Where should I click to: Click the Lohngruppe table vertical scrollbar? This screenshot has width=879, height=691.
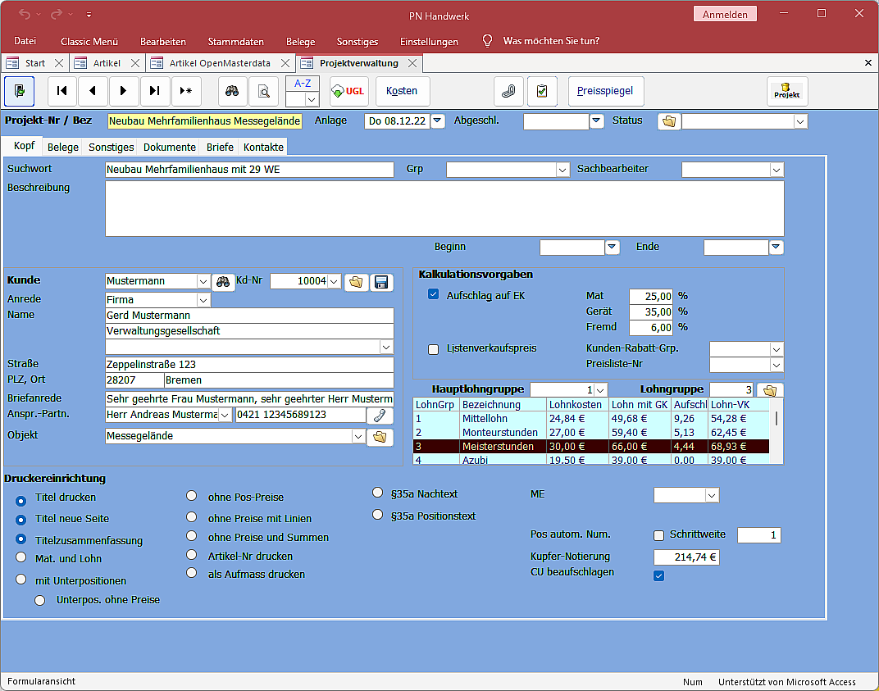coord(776,420)
